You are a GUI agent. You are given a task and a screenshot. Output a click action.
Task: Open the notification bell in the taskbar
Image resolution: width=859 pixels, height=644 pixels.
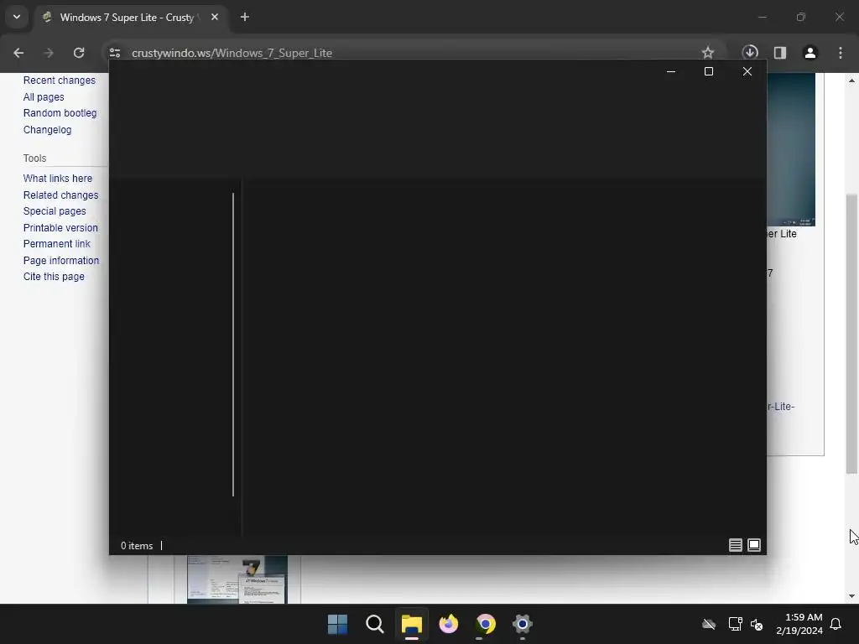(836, 624)
